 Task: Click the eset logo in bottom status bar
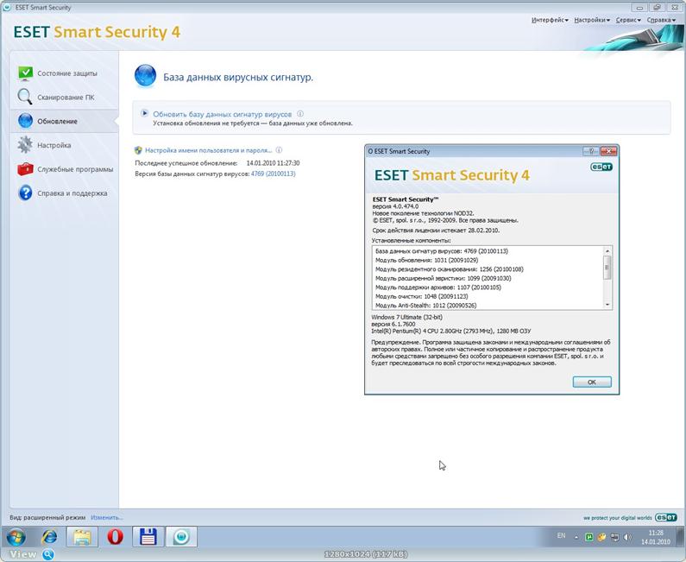666,517
